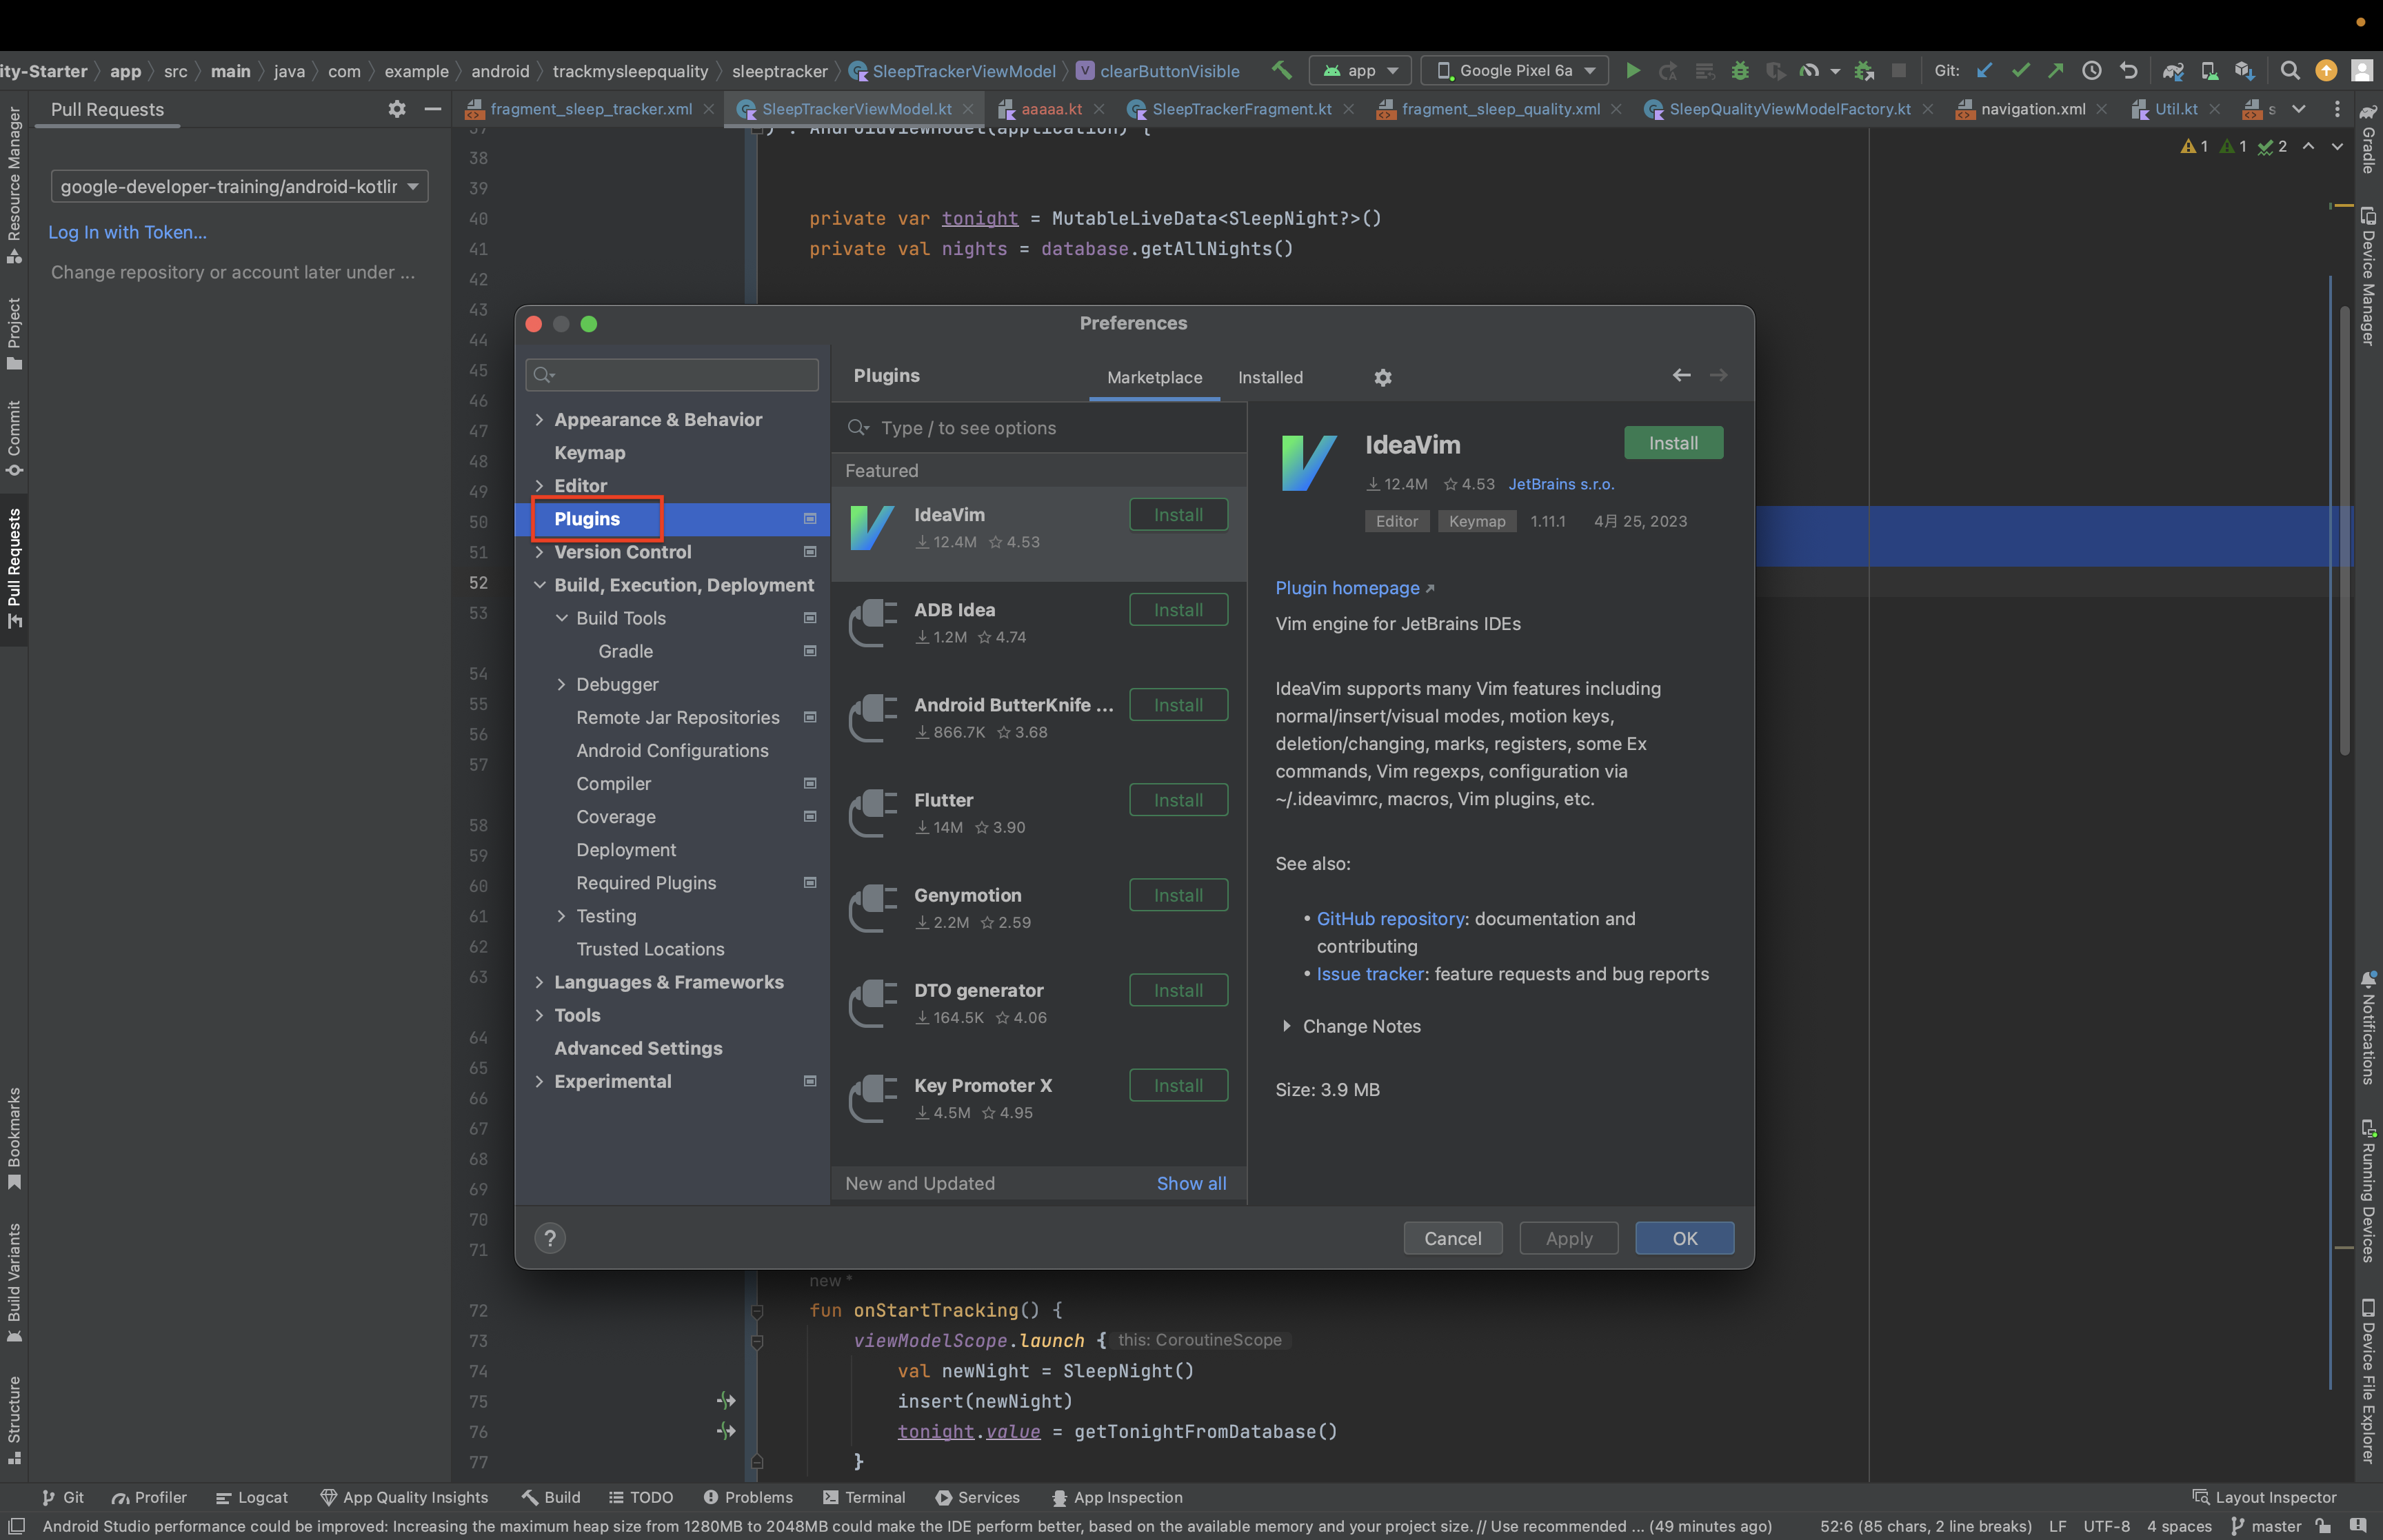
Task: Expand Languages & Frameworks node
Action: (540, 982)
